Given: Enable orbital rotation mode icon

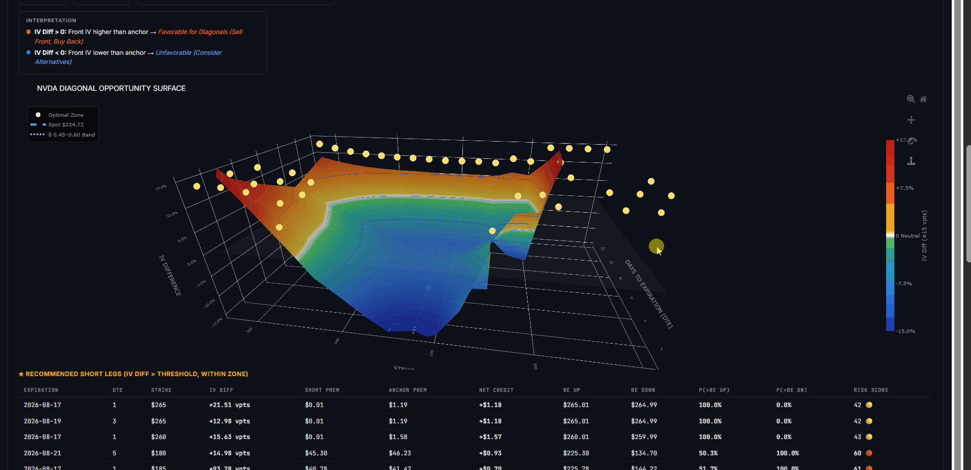Looking at the screenshot, I should 912,141.
